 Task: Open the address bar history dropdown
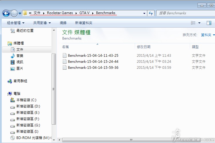pyautogui.click(x=144, y=13)
